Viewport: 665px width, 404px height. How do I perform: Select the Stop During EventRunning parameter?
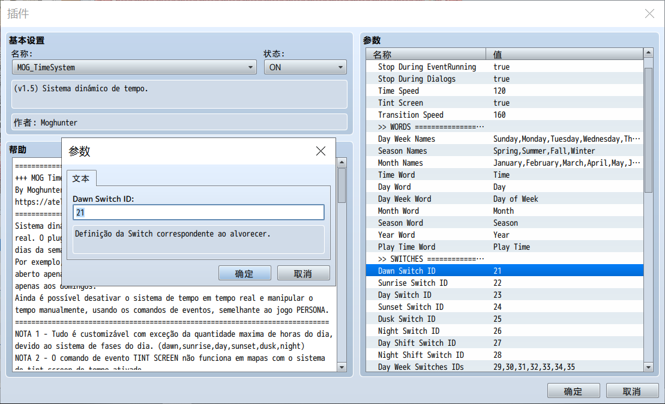pos(505,67)
